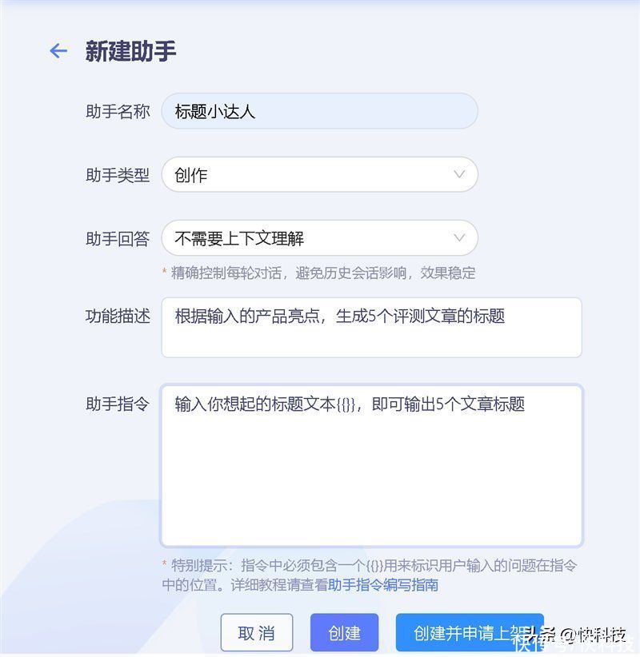Open the 助手类型 dropdown showing 创作
The width and height of the screenshot is (640, 657).
319,174
